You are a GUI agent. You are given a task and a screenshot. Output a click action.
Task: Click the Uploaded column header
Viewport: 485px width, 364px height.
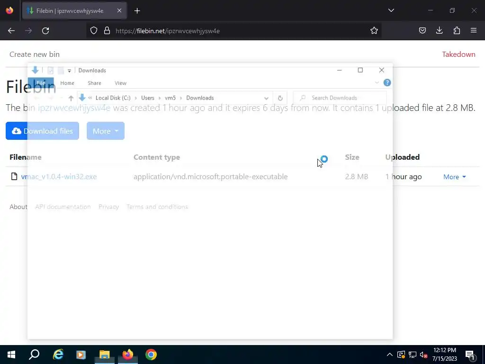tap(403, 157)
